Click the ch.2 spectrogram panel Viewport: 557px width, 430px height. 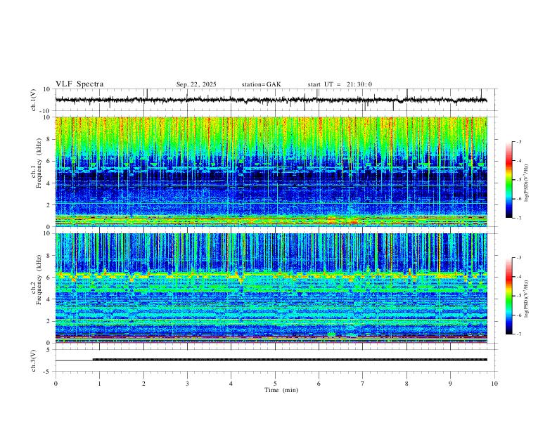271,288
